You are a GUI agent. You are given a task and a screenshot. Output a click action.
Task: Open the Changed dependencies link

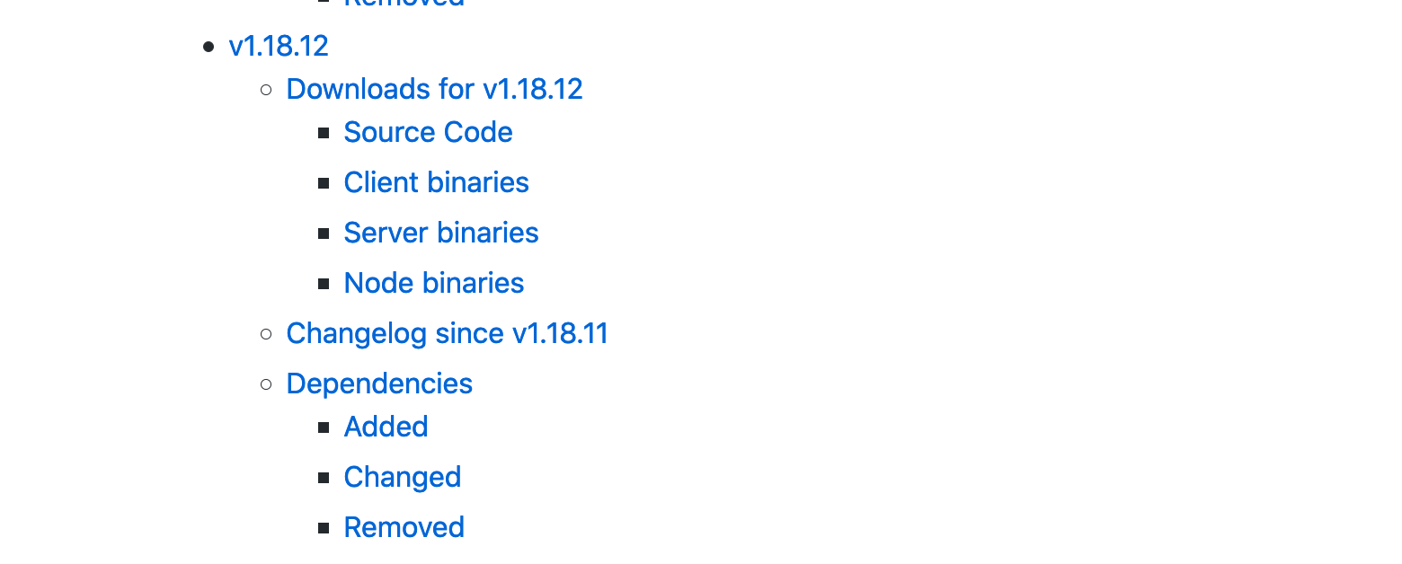pyautogui.click(x=403, y=477)
